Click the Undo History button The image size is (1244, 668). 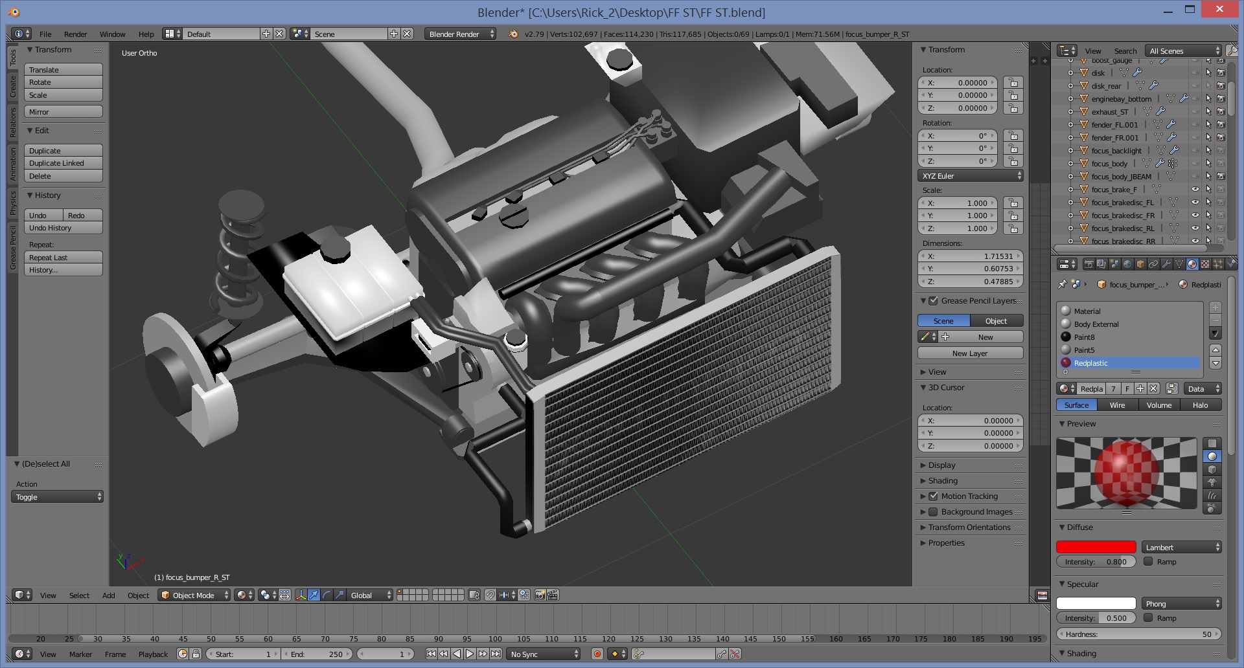[x=63, y=227]
